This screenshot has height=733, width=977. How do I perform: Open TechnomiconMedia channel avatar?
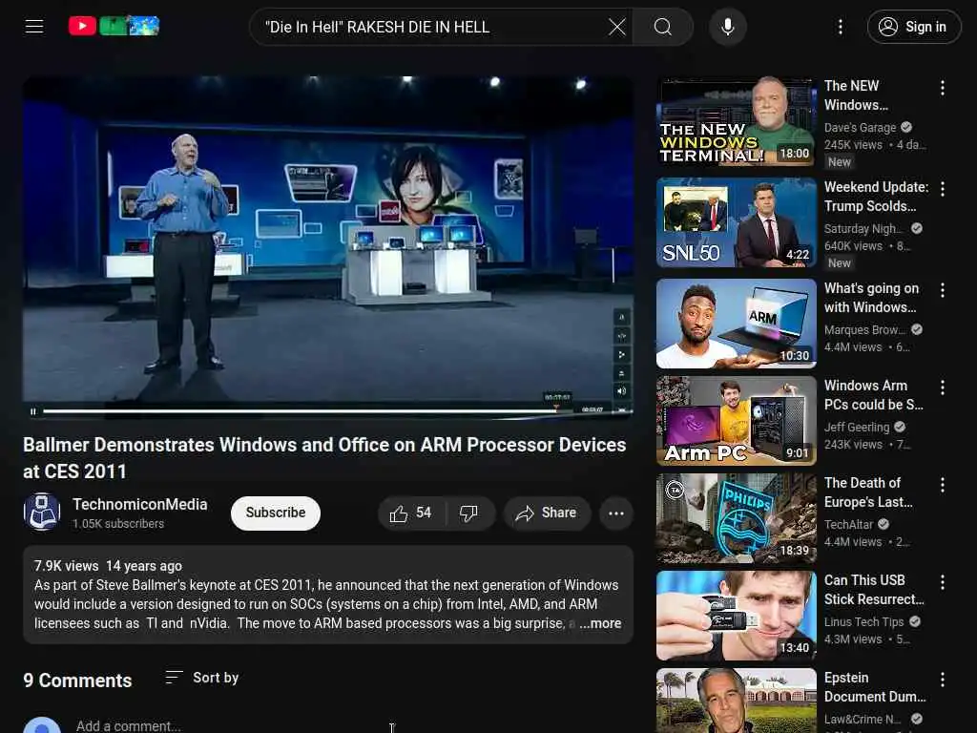pyautogui.click(x=42, y=513)
